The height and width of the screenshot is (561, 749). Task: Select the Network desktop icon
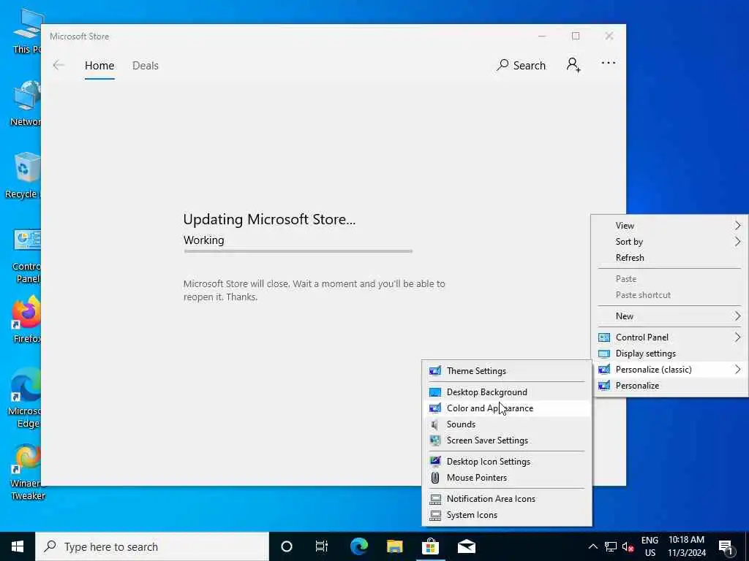coord(26,103)
